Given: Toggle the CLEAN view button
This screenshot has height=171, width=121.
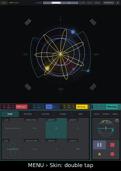Looking at the screenshot, I should [82, 3].
